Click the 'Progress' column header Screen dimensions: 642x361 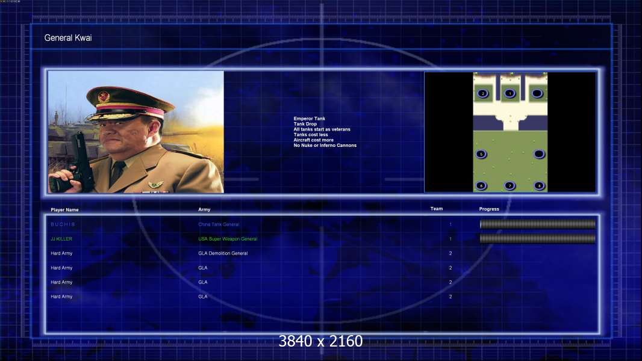[x=489, y=209]
